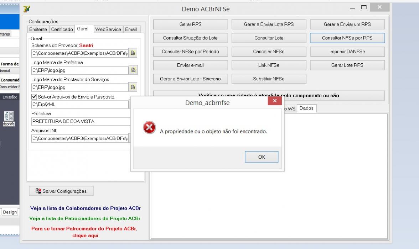Click Gerar e Enviar Lote - Sincrono
Image resolution: width=419 pixels, height=249 pixels.
(190, 79)
